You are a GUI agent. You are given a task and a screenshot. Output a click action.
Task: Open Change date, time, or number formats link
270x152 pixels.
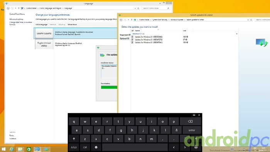(x=21, y=24)
